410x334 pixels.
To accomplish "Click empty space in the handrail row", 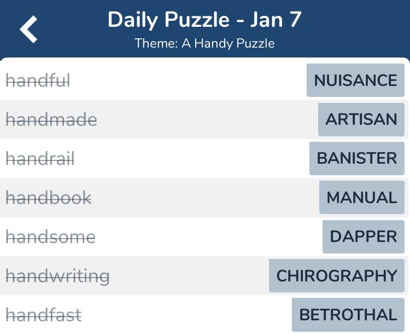I will tap(191, 158).
